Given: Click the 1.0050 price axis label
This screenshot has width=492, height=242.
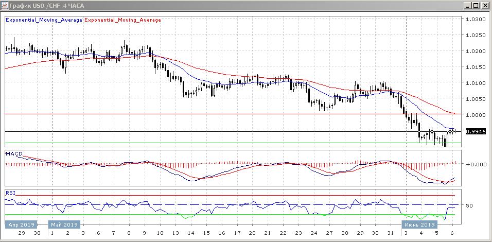Looking at the screenshot, I should coord(476,99).
